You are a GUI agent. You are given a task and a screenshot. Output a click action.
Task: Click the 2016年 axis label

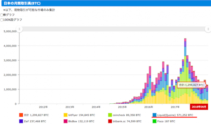(x=149, y=107)
